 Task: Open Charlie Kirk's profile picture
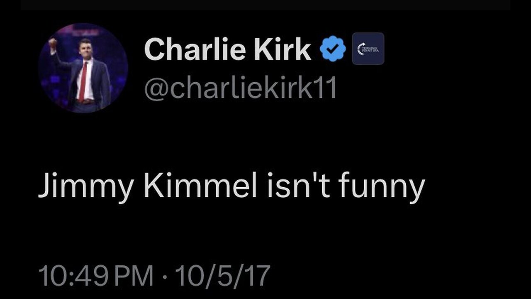point(83,68)
